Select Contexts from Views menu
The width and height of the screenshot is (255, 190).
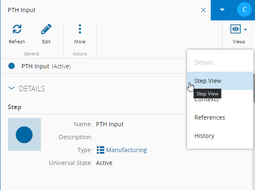[x=207, y=100]
